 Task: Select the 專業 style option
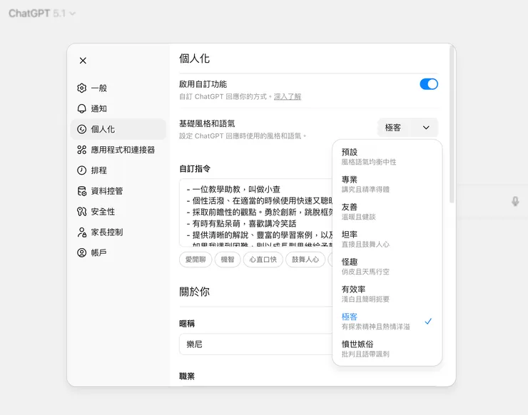(x=387, y=184)
